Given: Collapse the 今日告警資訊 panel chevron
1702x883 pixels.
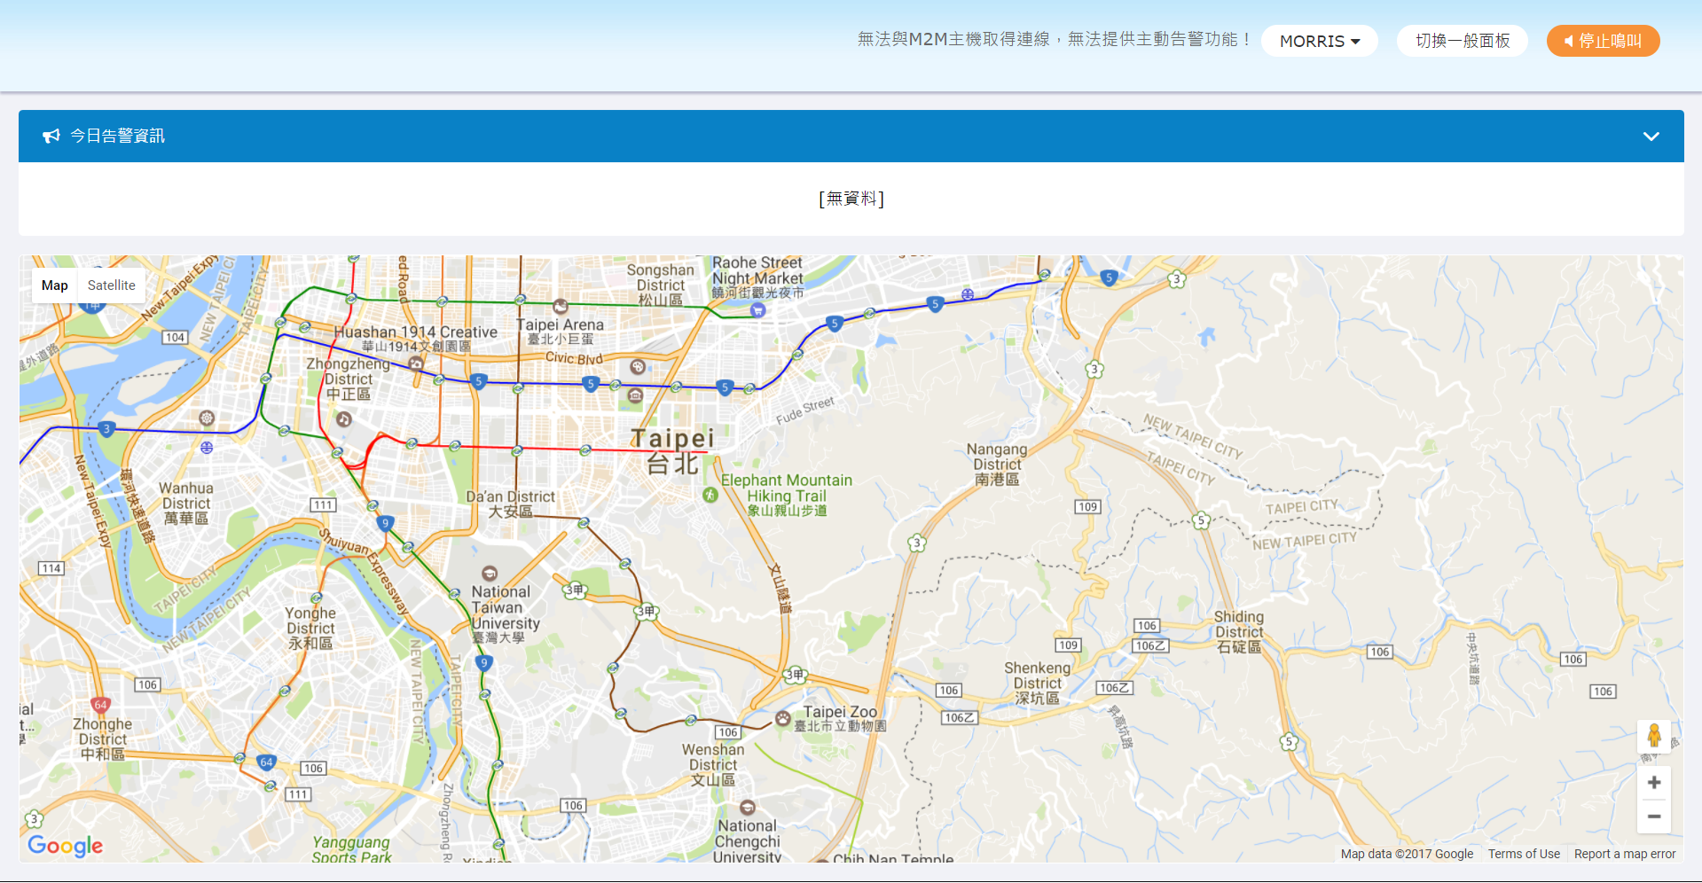Looking at the screenshot, I should pos(1651,137).
